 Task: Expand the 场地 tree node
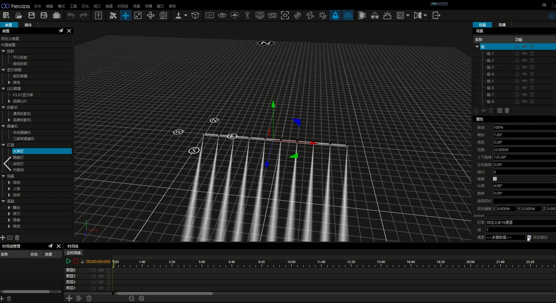point(10,182)
